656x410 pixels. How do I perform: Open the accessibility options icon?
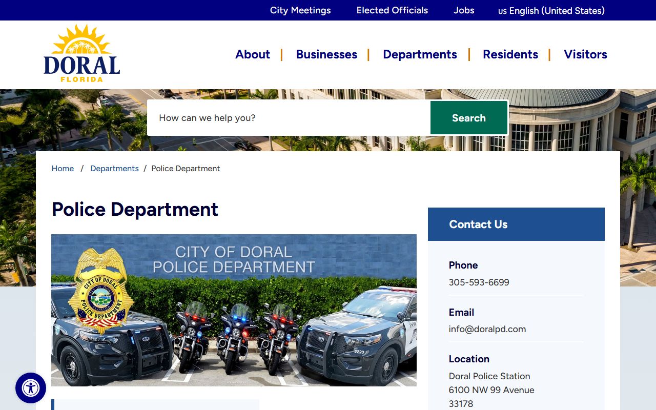(31, 388)
